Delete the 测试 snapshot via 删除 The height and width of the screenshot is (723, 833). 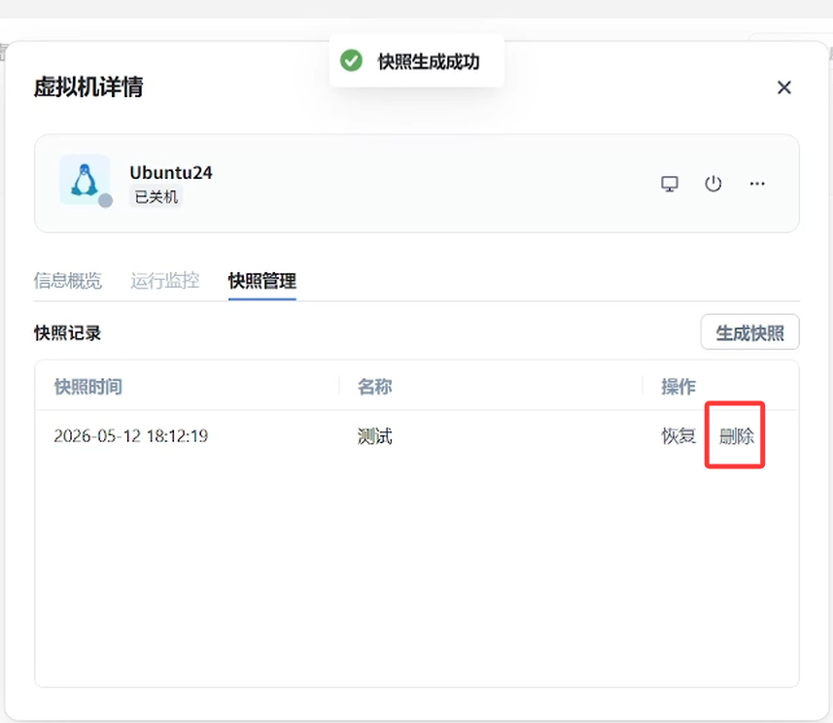(737, 436)
